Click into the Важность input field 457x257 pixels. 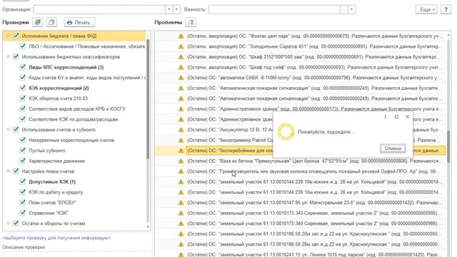(274, 9)
